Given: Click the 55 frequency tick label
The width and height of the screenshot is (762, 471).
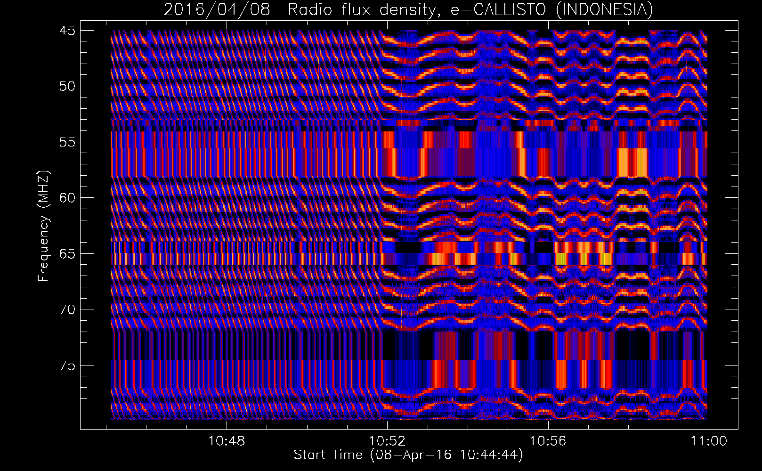Looking at the screenshot, I should pos(67,142).
